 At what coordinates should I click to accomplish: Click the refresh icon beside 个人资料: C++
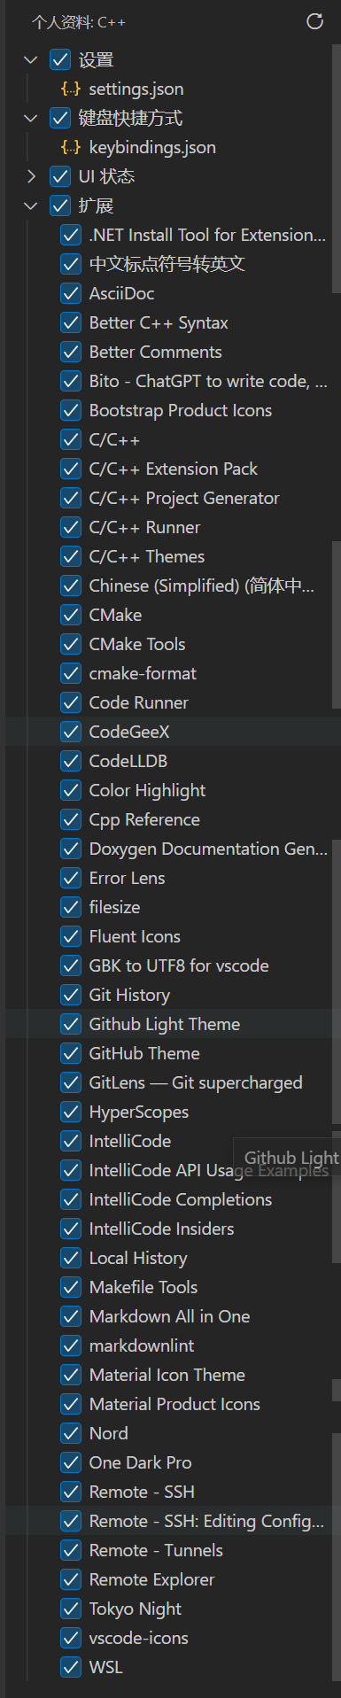tap(314, 22)
